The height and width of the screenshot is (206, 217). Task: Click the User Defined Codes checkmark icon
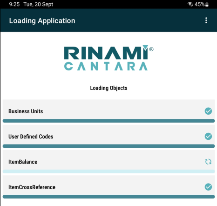208,137
